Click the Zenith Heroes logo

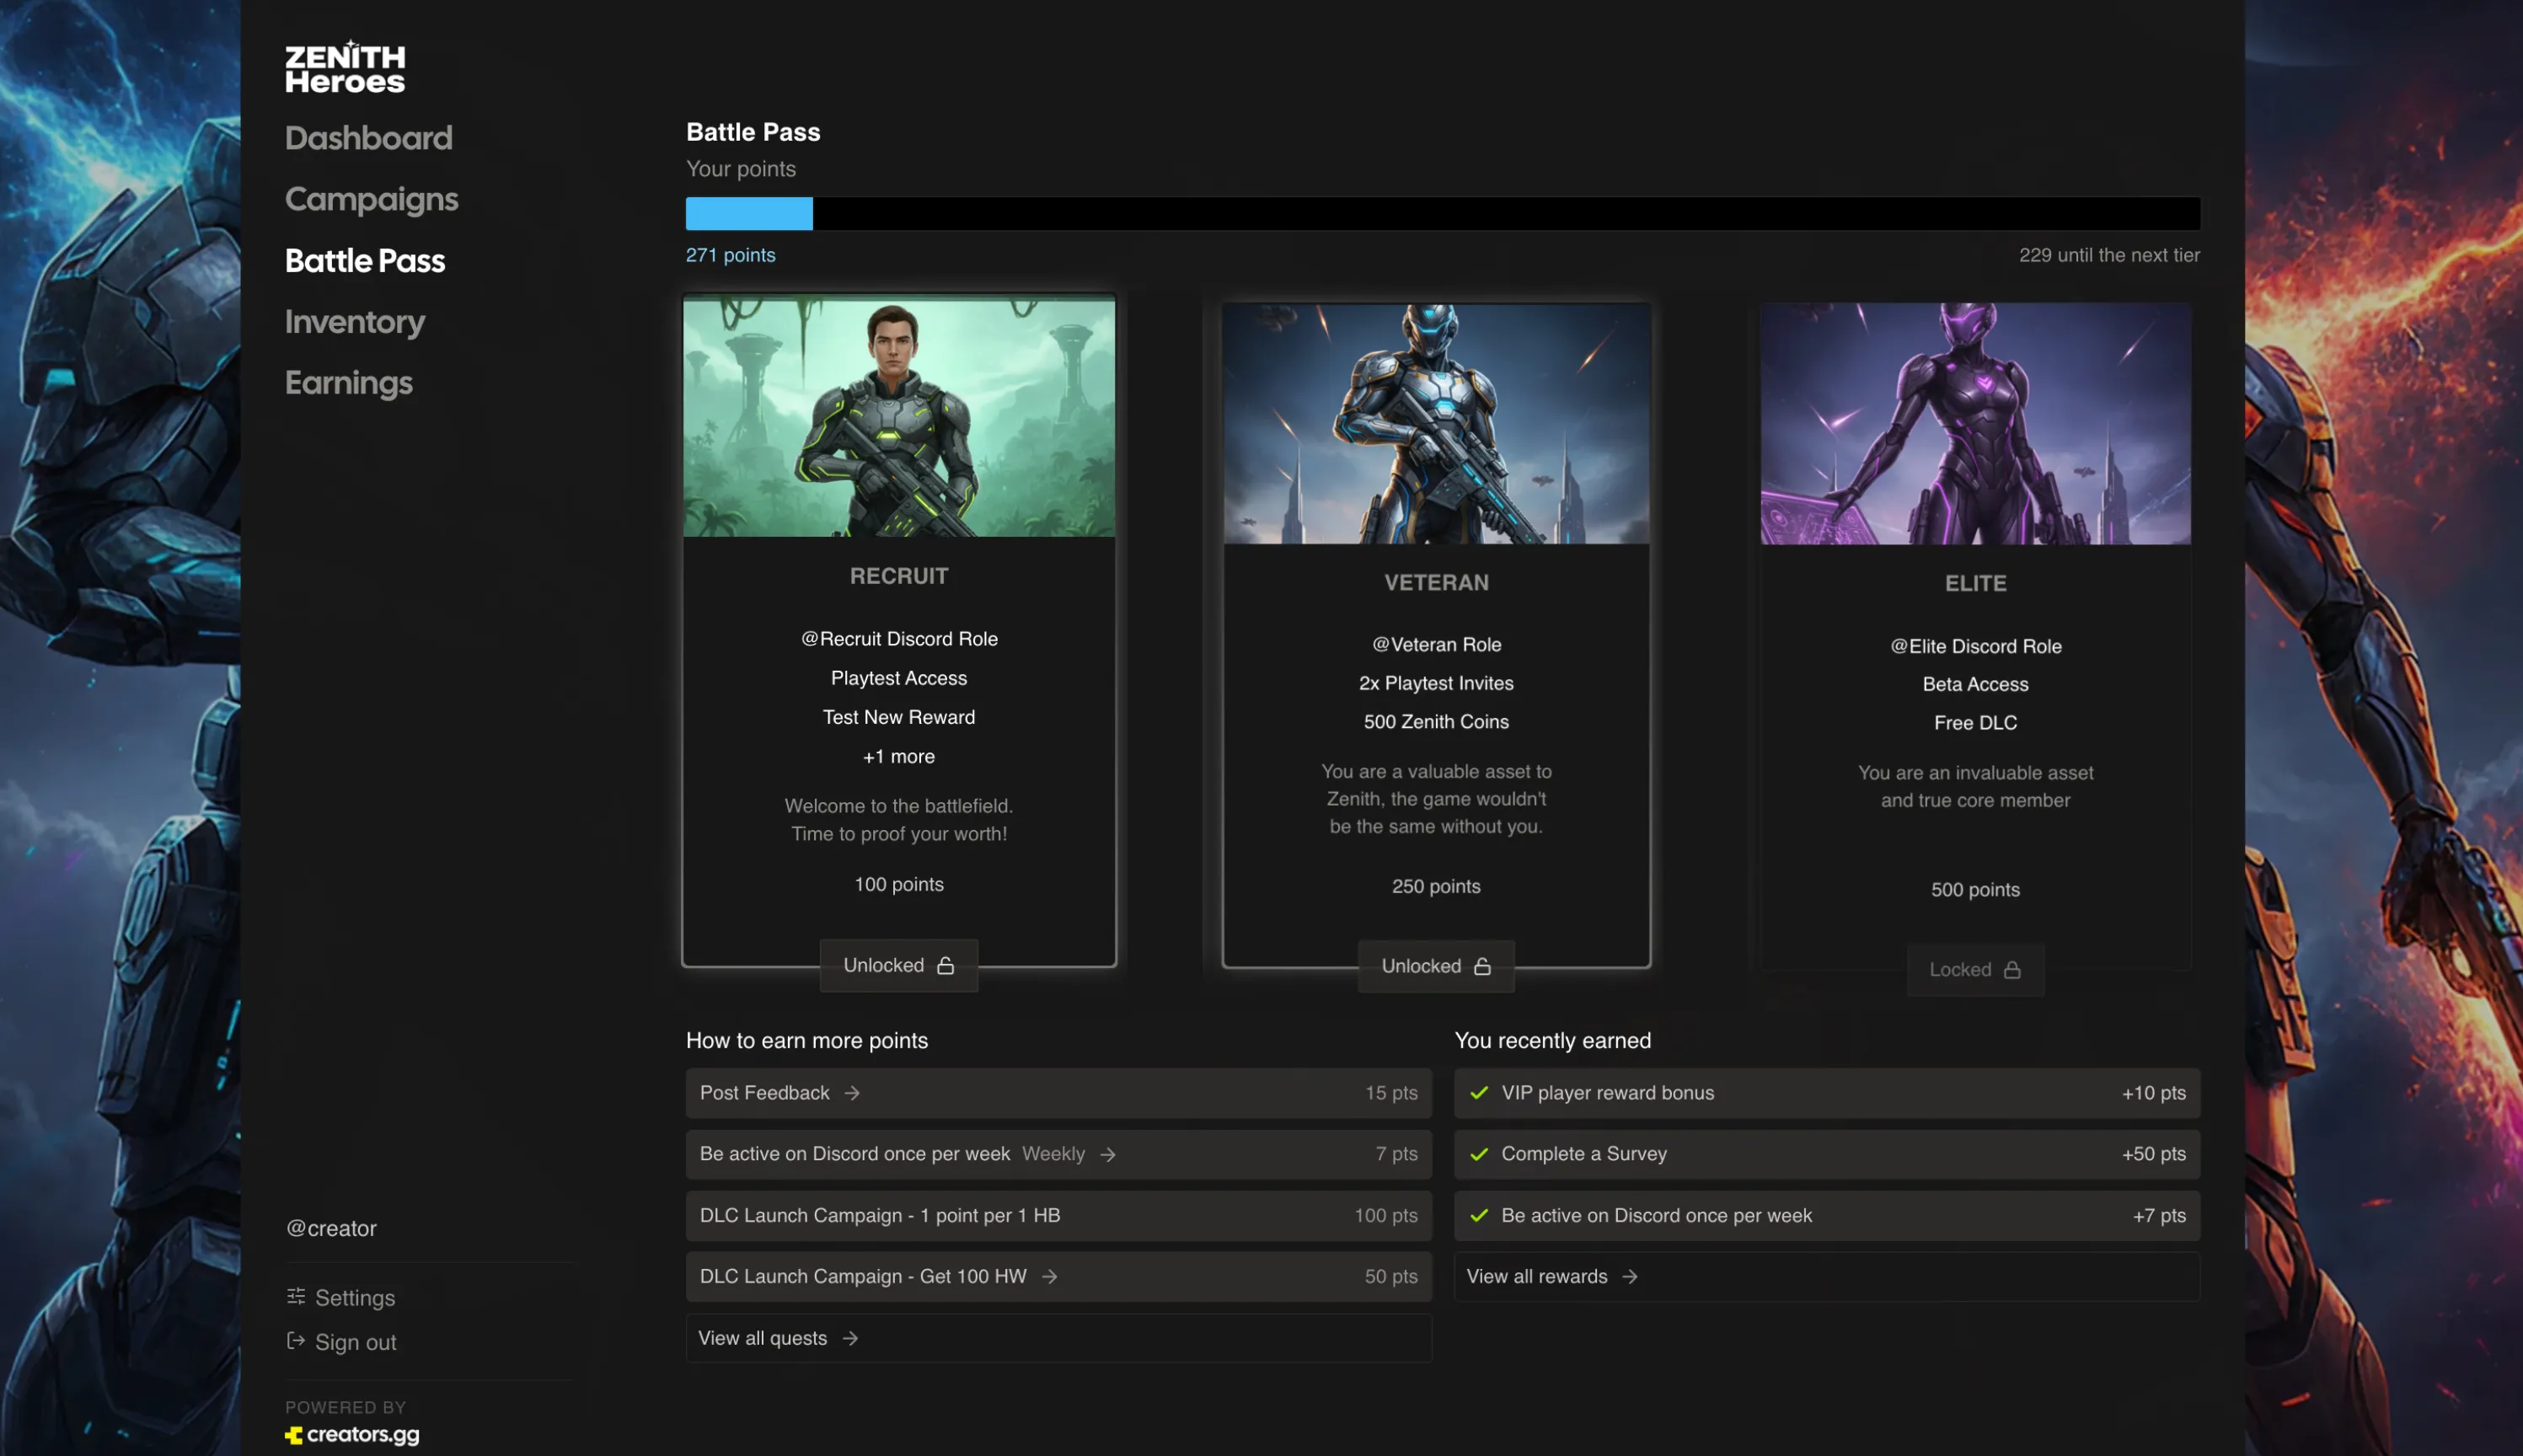pyautogui.click(x=345, y=67)
